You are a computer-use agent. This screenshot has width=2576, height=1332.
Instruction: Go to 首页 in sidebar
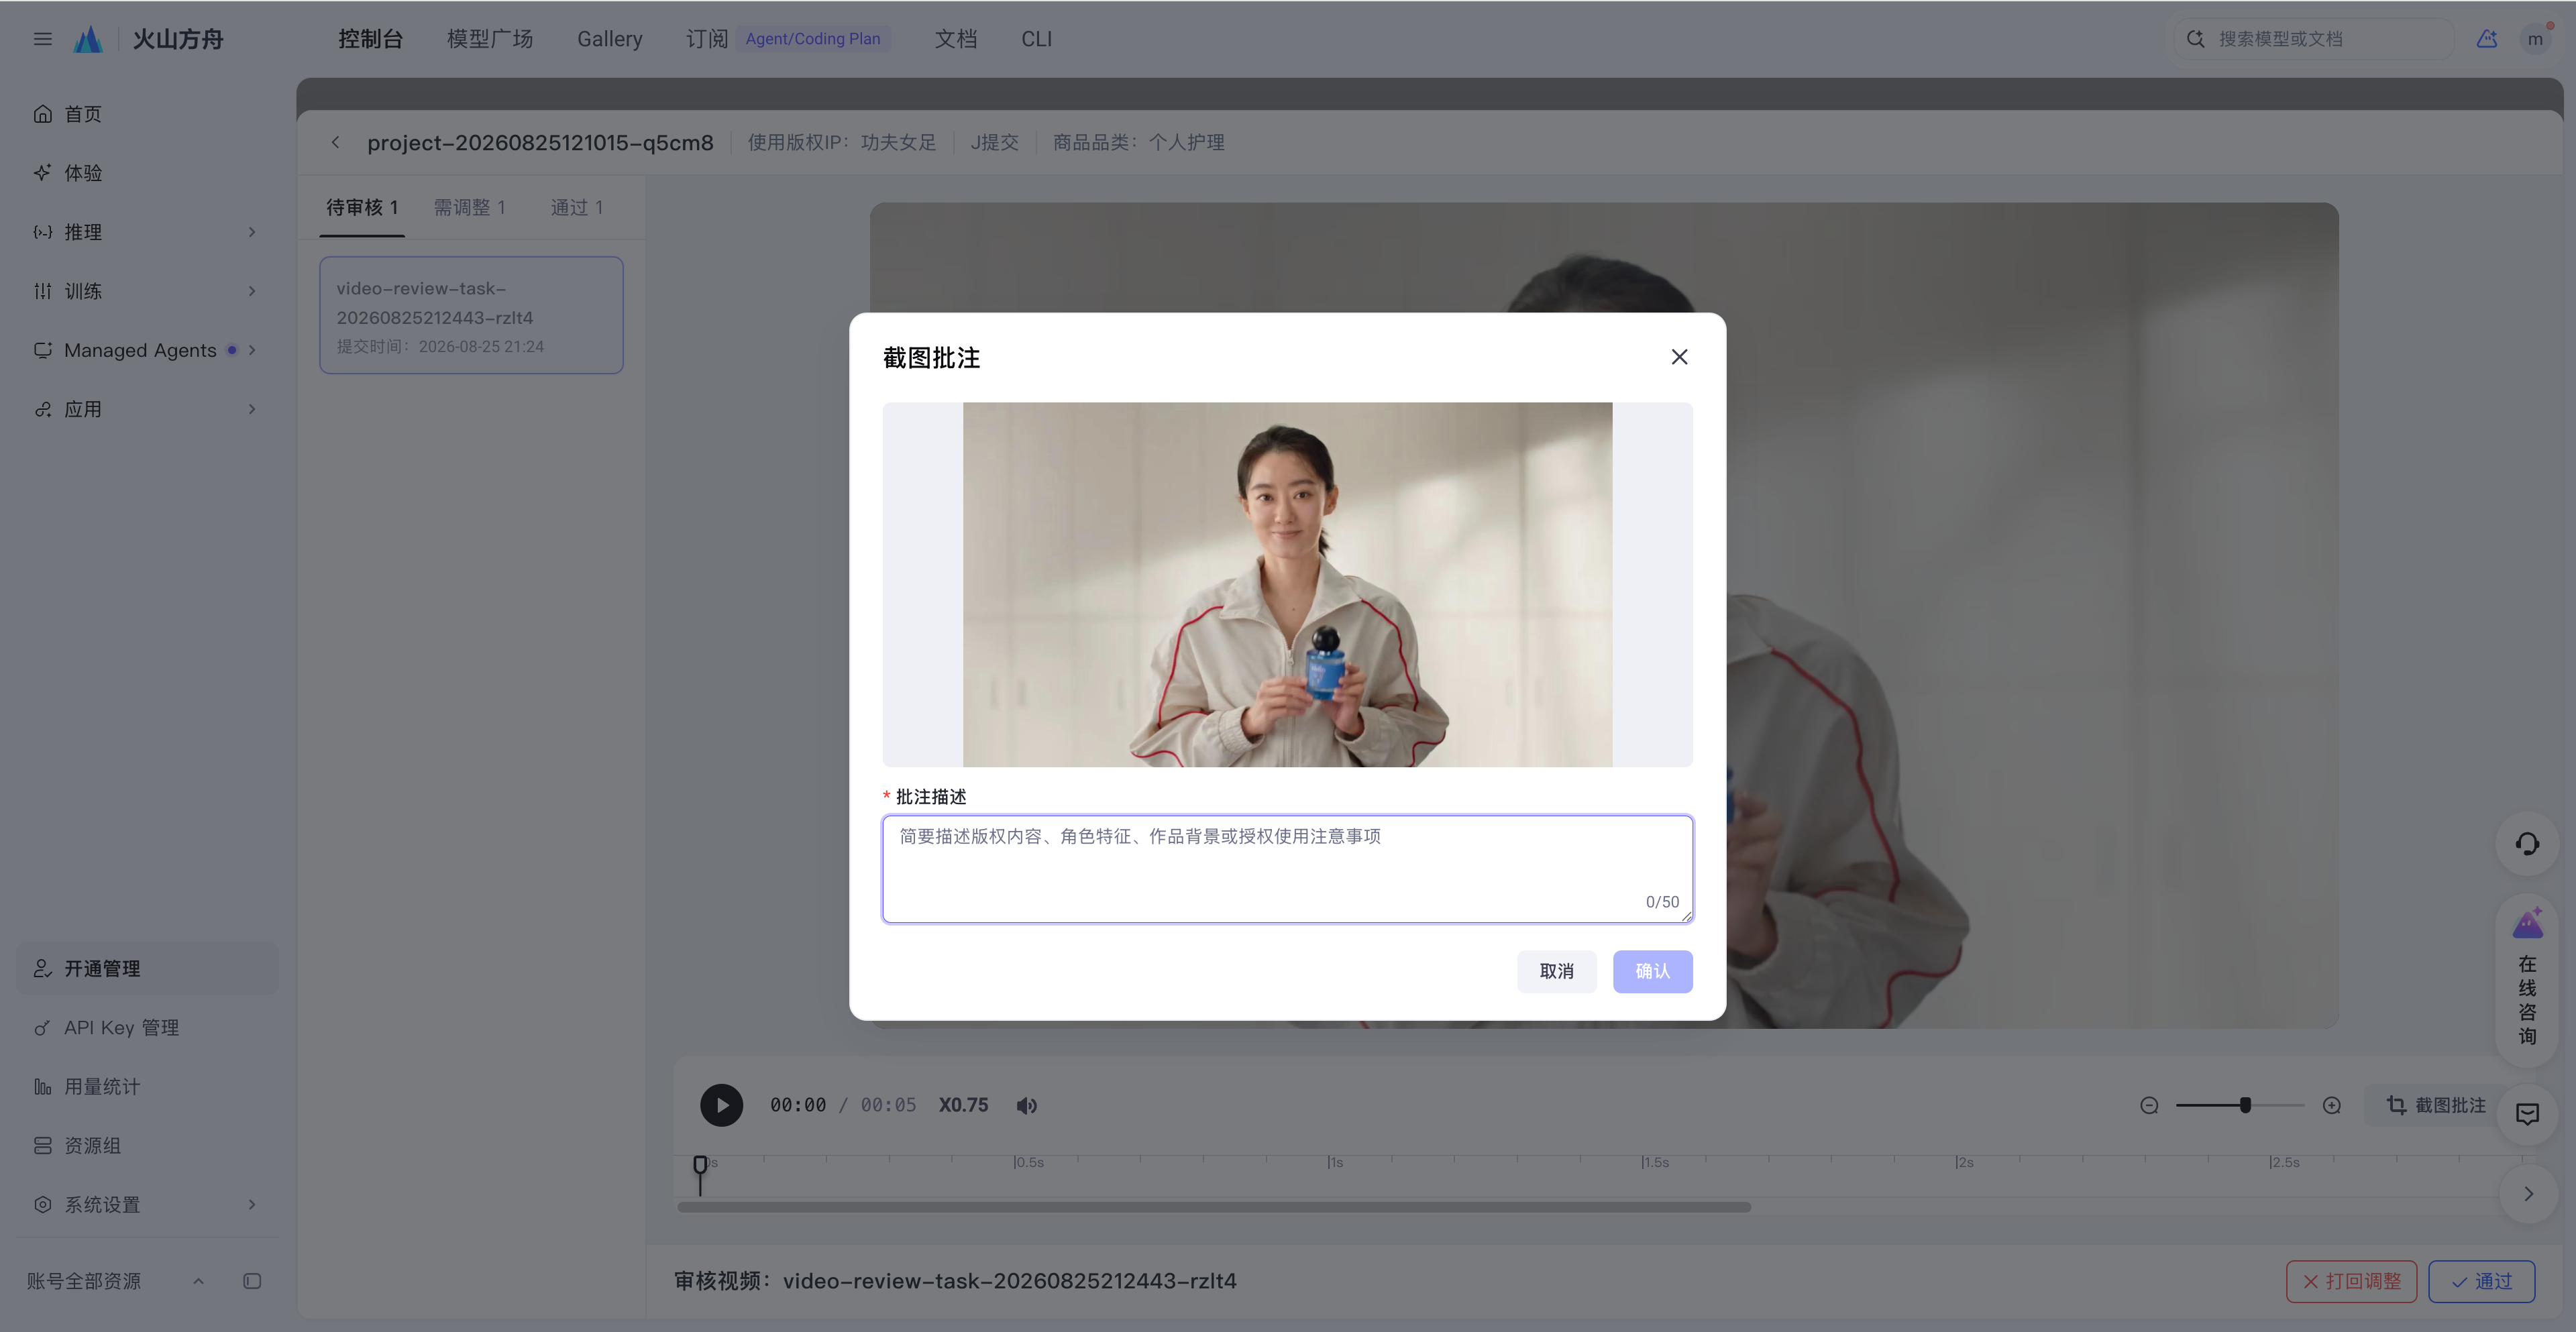147,114
